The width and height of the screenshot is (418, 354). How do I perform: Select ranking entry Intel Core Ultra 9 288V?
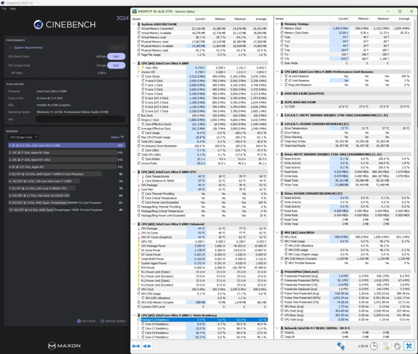pos(66,145)
